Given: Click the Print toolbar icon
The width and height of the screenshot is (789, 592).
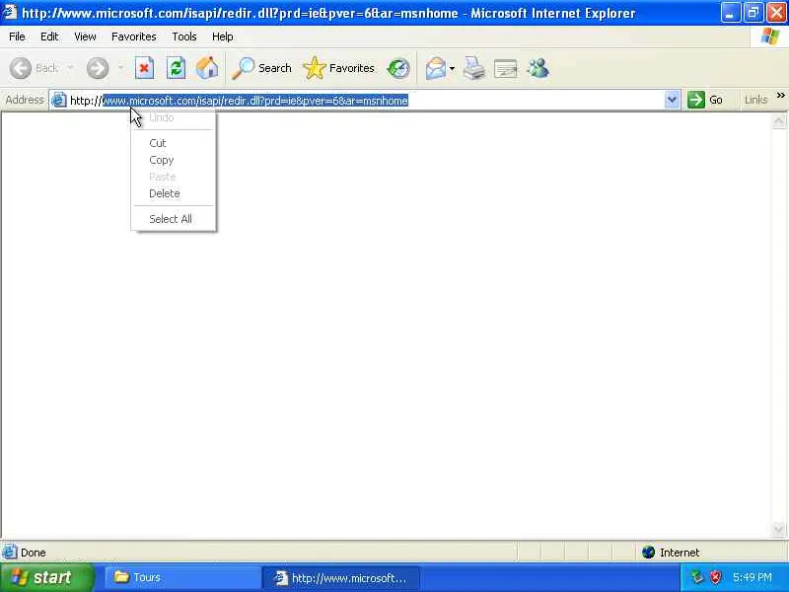Looking at the screenshot, I should point(474,68).
